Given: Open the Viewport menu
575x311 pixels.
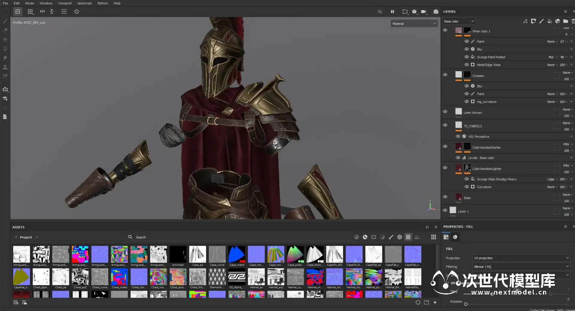Looking at the screenshot, I should [65, 3].
